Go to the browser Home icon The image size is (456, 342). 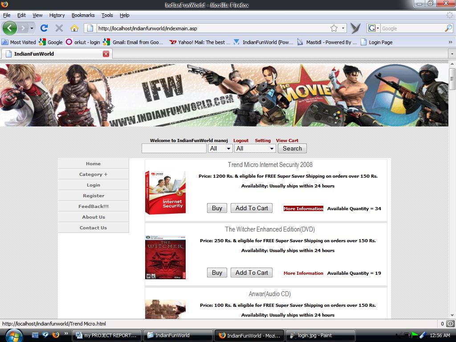[x=74, y=28]
